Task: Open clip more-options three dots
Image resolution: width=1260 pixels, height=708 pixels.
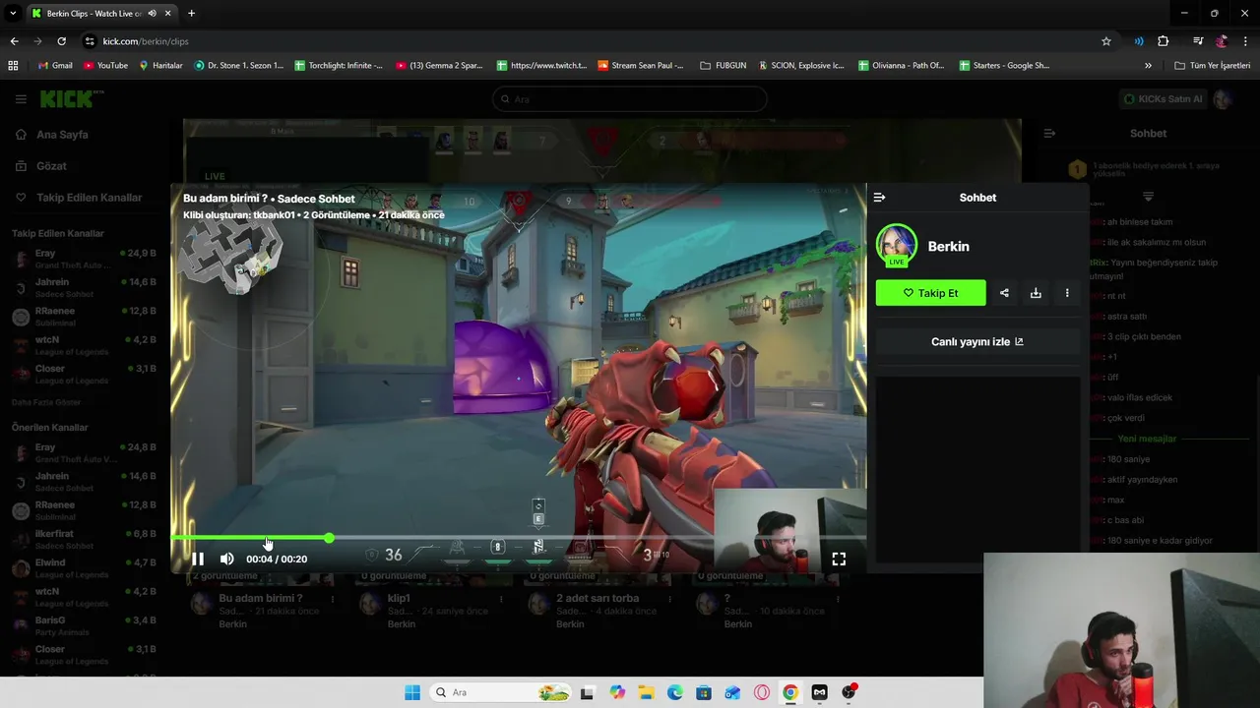Action: [x=1067, y=293]
